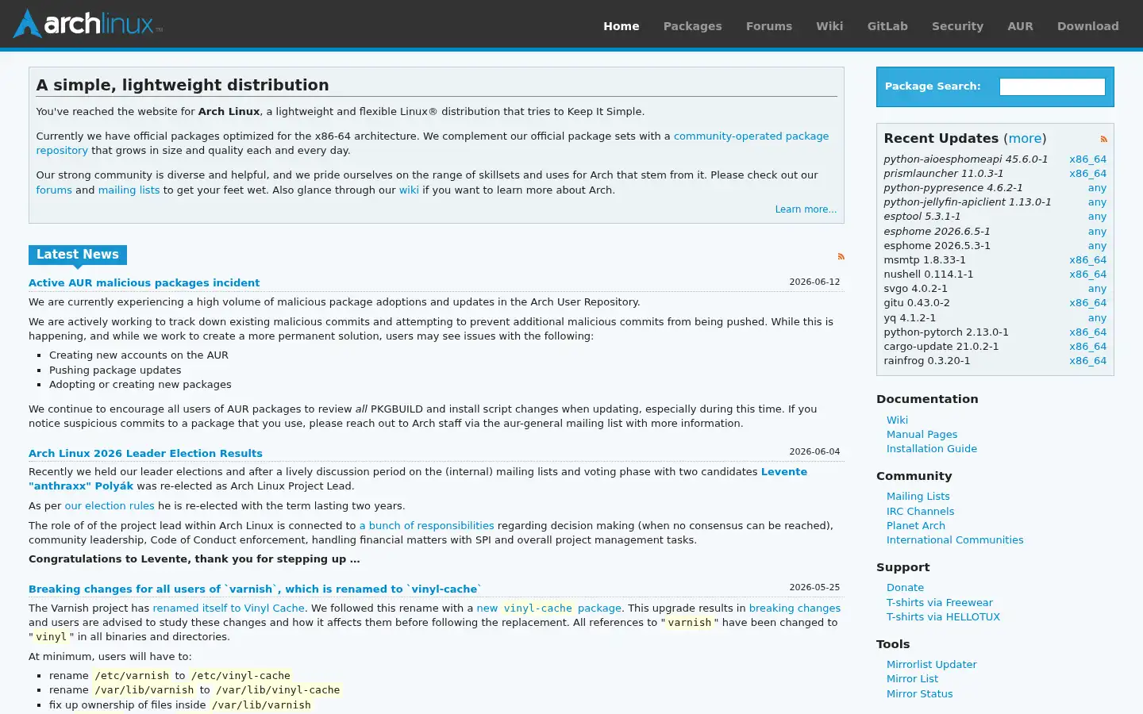Open python-jellyfin-apiclient 1.13.0-1 package

pos(967,202)
